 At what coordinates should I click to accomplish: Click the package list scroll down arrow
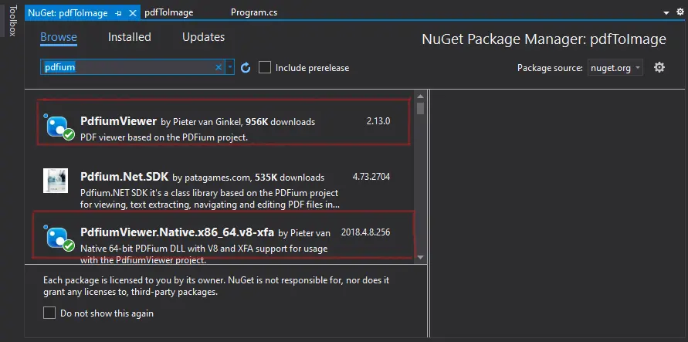tap(420, 257)
